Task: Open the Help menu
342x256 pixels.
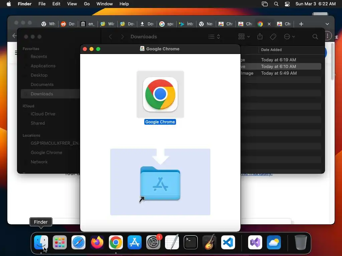Action: (x=124, y=4)
